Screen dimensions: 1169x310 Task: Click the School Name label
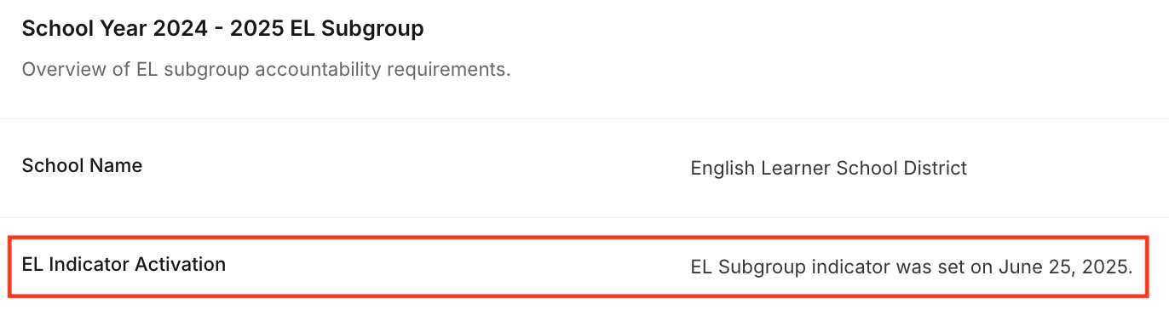coord(82,165)
